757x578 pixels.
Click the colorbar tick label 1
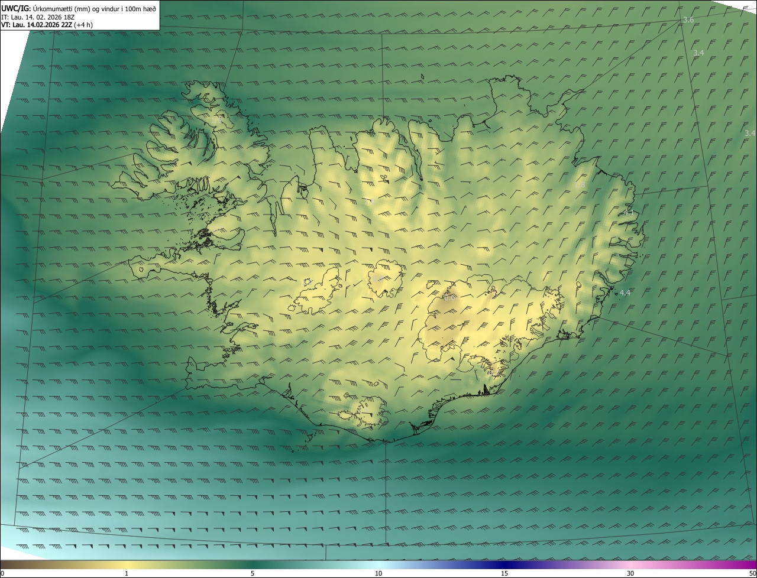coord(127,573)
